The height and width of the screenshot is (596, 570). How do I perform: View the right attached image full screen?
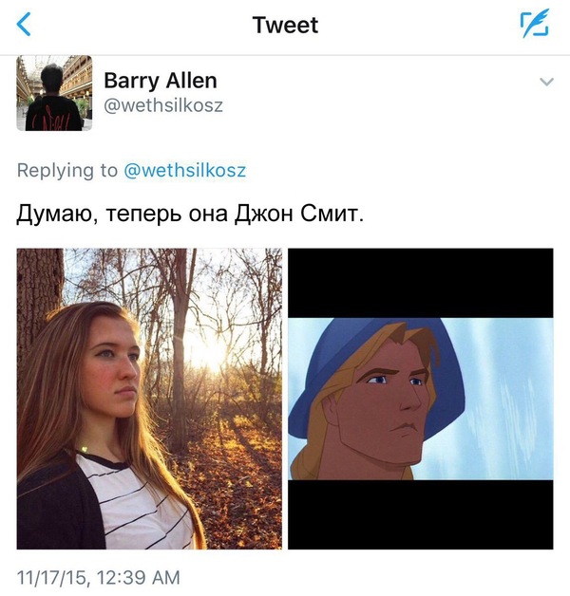(x=421, y=399)
